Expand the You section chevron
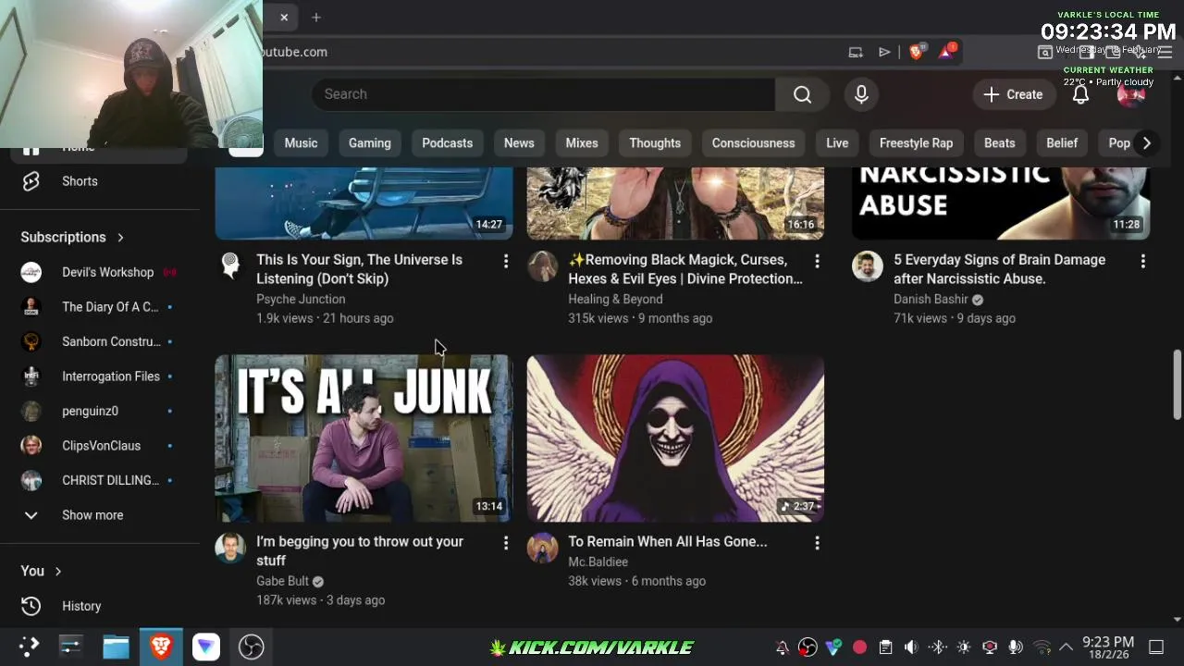 pos(57,572)
